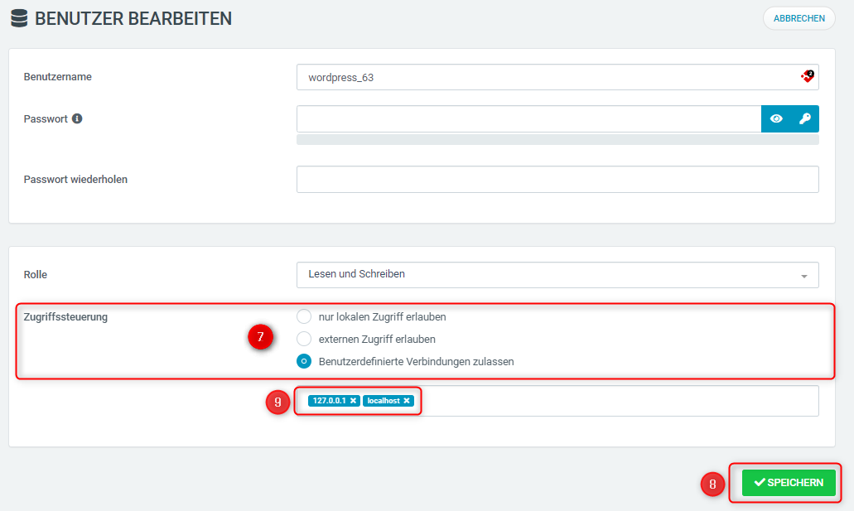Click the Rolle dropdown arrow

click(804, 276)
